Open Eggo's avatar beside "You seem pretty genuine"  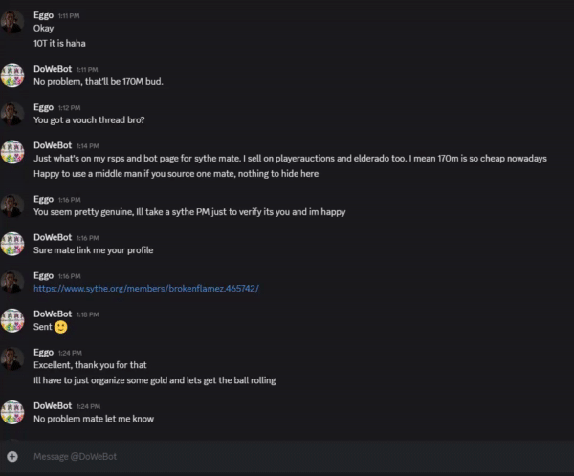[x=12, y=206]
